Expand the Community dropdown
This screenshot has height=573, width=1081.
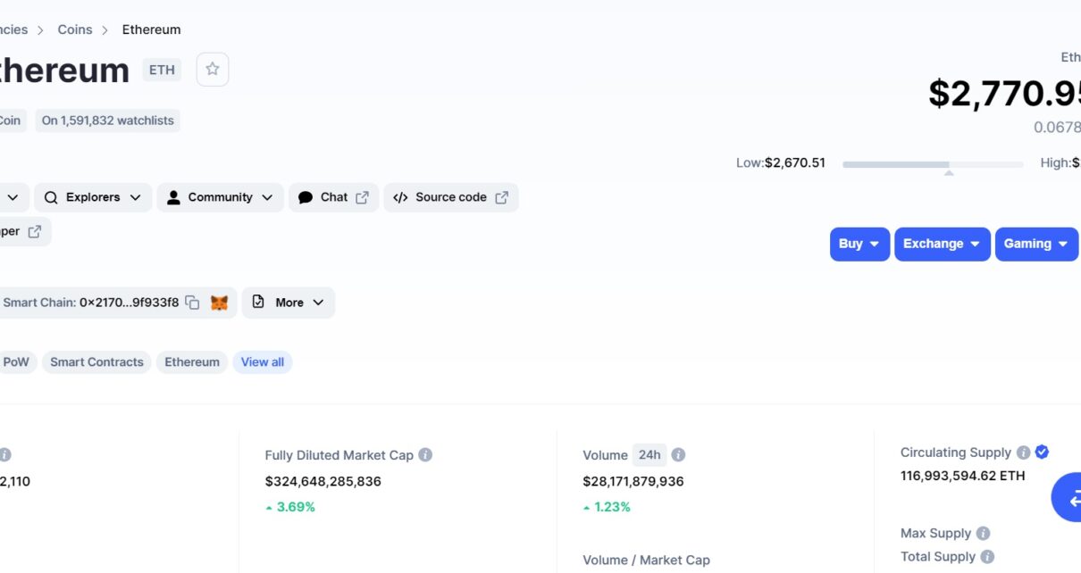[x=220, y=197]
